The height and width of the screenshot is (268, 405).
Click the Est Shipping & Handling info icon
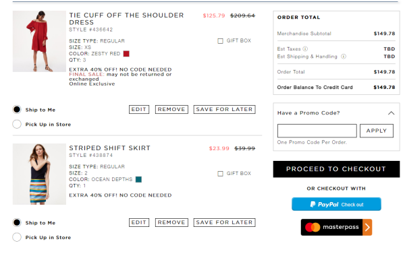tap(344, 57)
